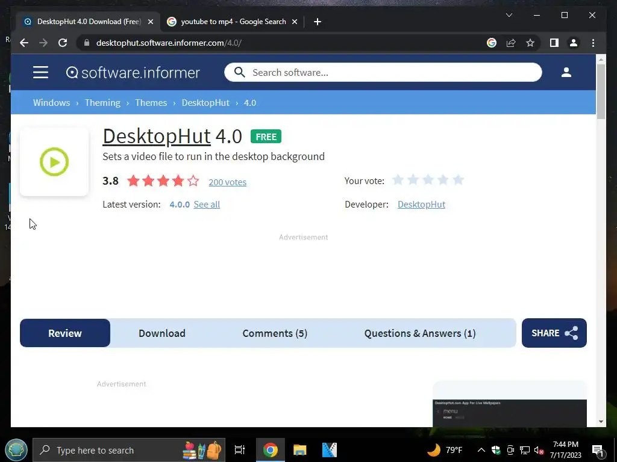Click the SHARE button
The height and width of the screenshot is (462, 617).
coord(554,333)
